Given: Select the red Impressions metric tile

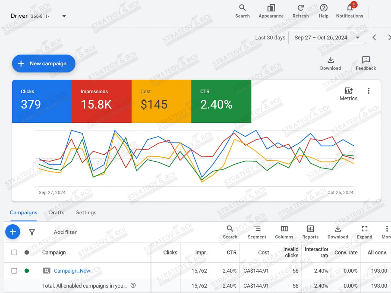Looking at the screenshot, I should click(102, 101).
